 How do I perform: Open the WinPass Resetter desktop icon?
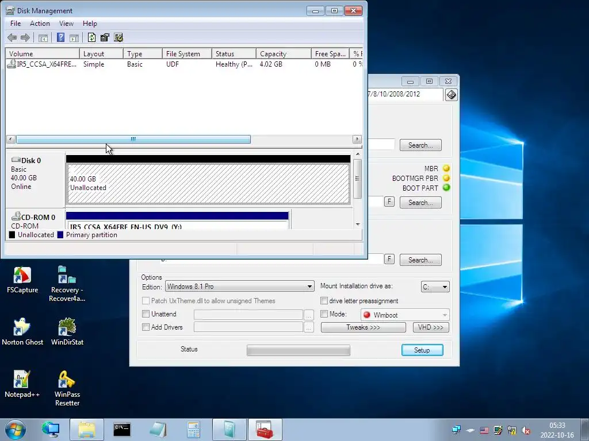[x=67, y=389]
